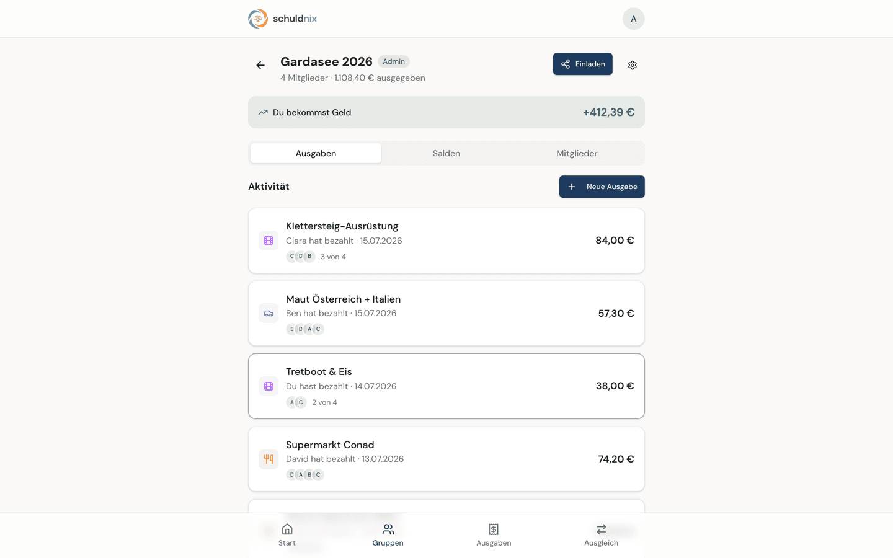Screen dimensions: 893x558
Task: Click the fork icon on Supermarkt Conad
Action: 269,459
